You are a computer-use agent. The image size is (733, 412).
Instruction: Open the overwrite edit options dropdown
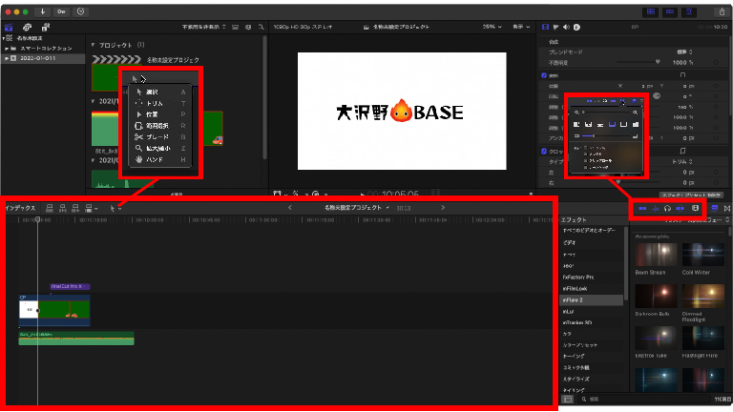pos(92,208)
